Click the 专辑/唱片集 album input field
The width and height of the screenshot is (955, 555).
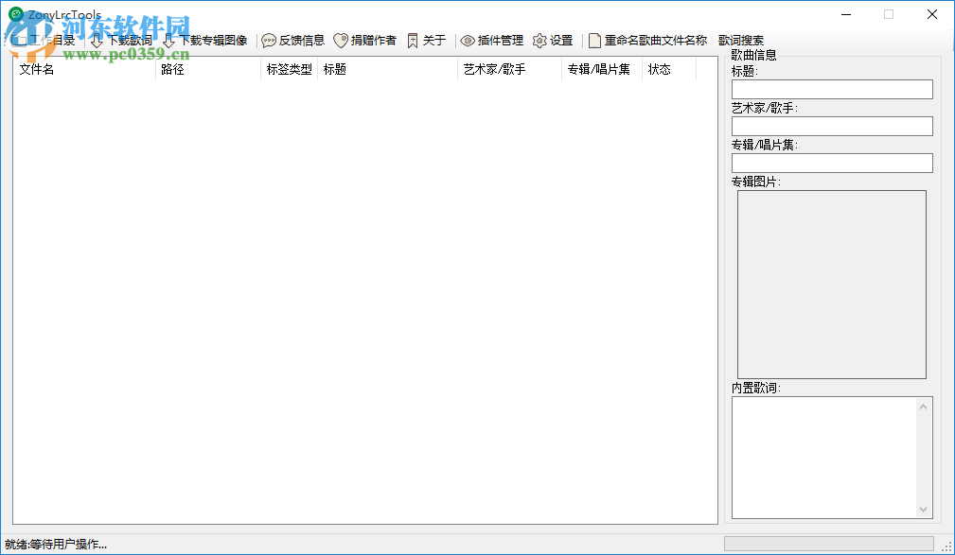(x=831, y=163)
